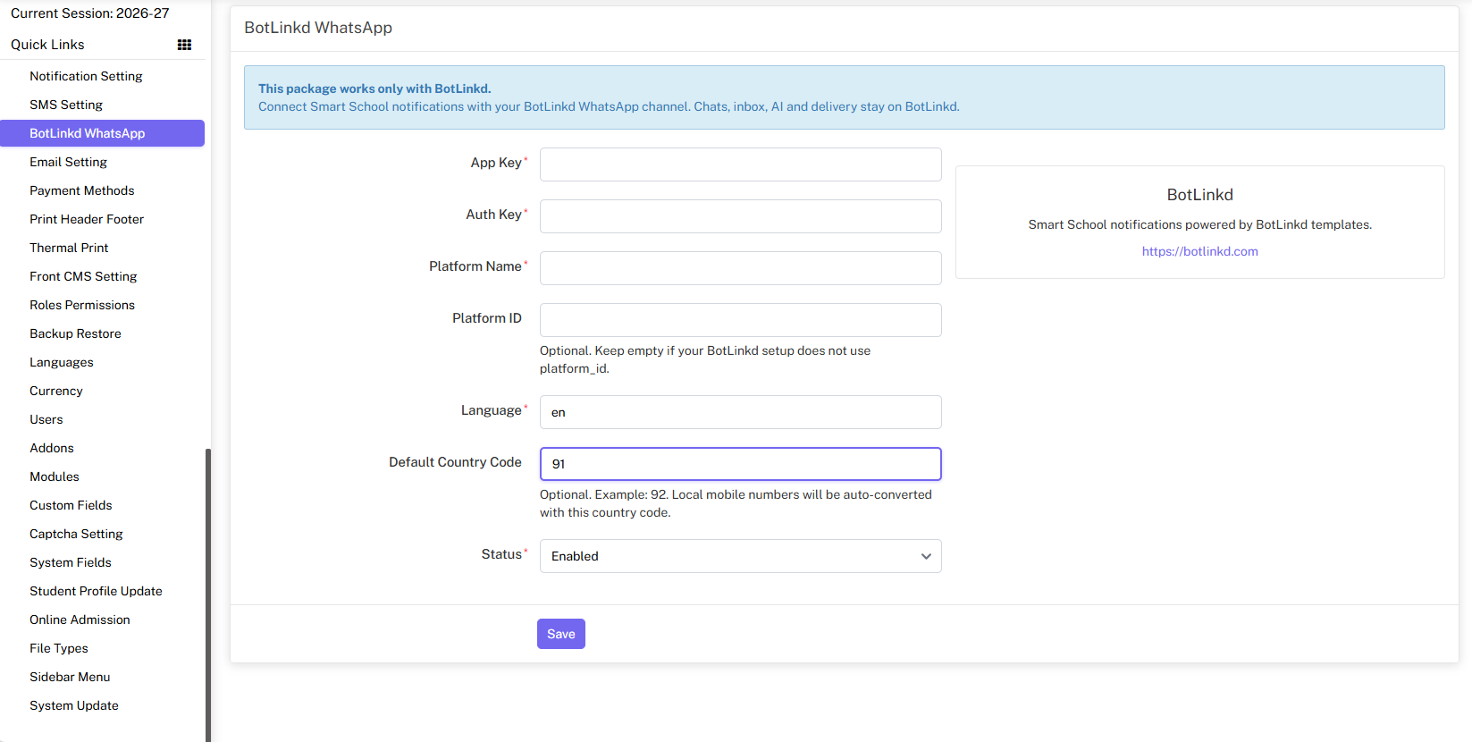Open System Fields
Screen dimensions: 1472x742
(71, 562)
